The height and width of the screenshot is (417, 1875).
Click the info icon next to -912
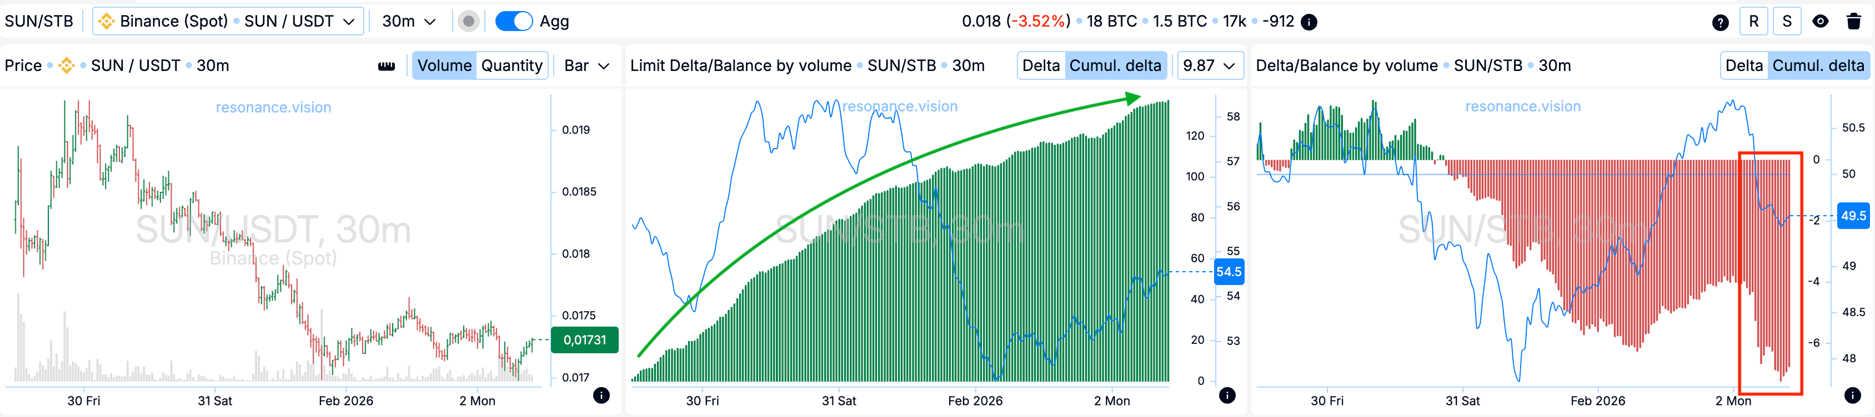point(1309,22)
